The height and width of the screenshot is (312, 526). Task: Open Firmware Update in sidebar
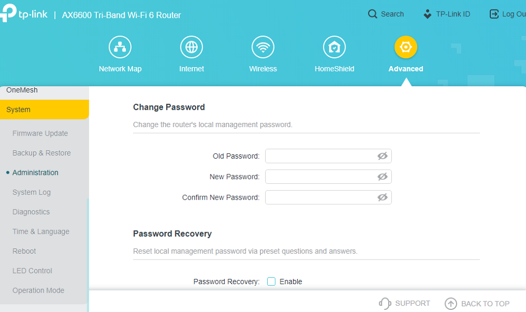[x=41, y=133]
